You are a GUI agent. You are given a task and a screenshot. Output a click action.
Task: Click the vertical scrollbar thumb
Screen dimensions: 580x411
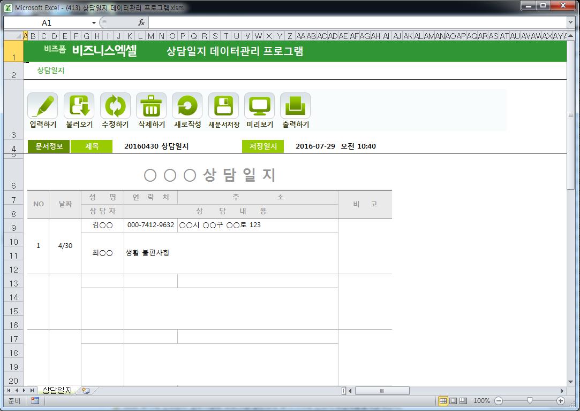tap(571, 114)
